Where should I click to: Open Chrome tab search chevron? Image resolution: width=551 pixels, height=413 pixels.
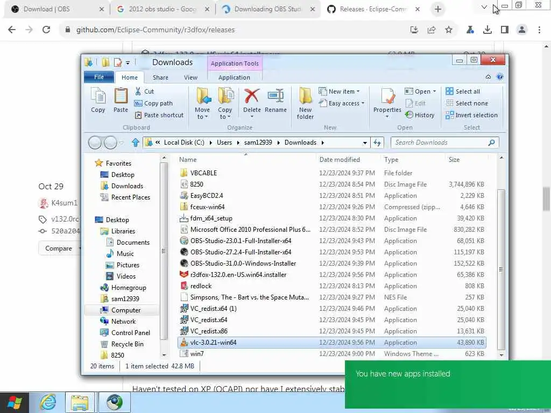point(484,7)
